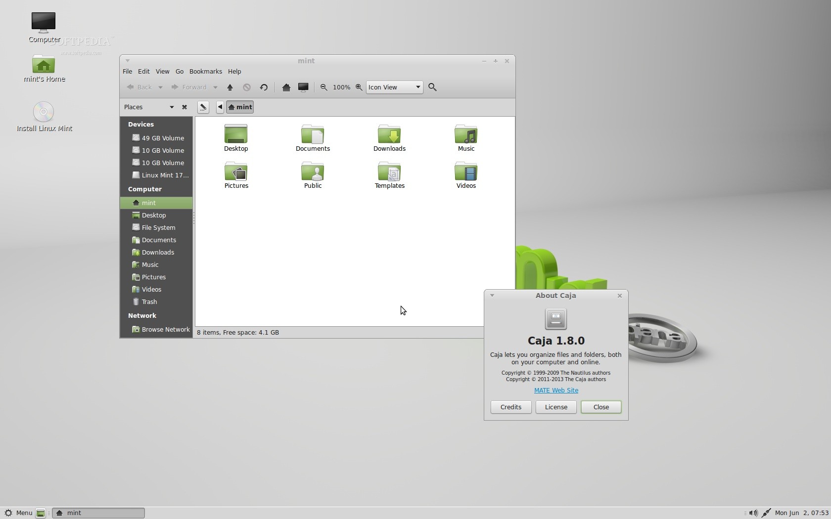Click the Forward navigation button

189,87
